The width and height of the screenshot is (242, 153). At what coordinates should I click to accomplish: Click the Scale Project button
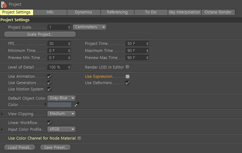point(40,34)
